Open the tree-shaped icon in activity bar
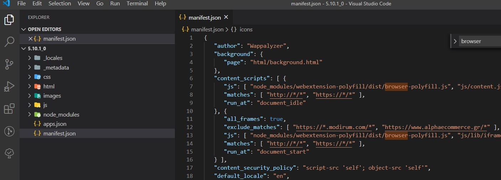This screenshot has height=180, width=501. [9, 153]
